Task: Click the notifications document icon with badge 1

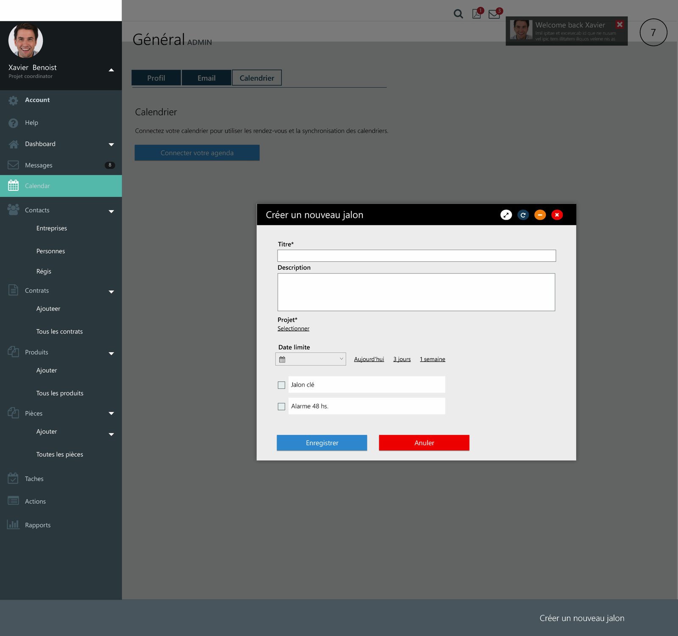Action: pyautogui.click(x=476, y=14)
